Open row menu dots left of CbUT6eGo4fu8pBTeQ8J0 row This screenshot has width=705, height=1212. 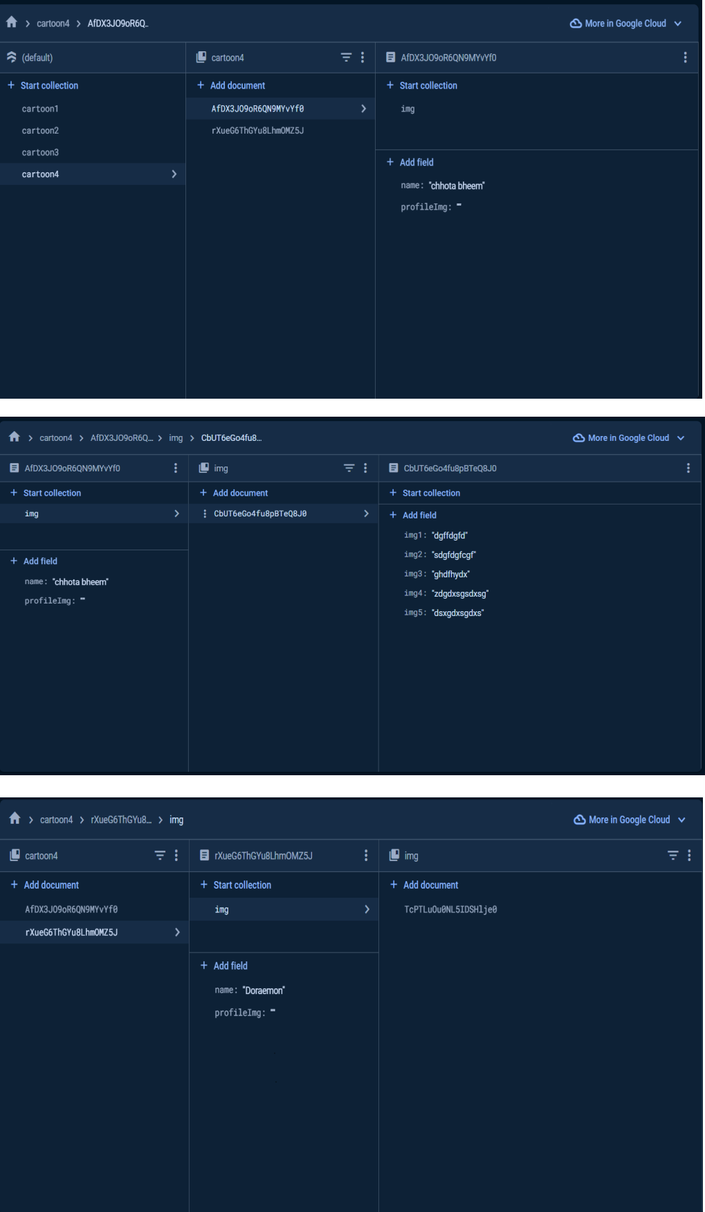coord(205,514)
